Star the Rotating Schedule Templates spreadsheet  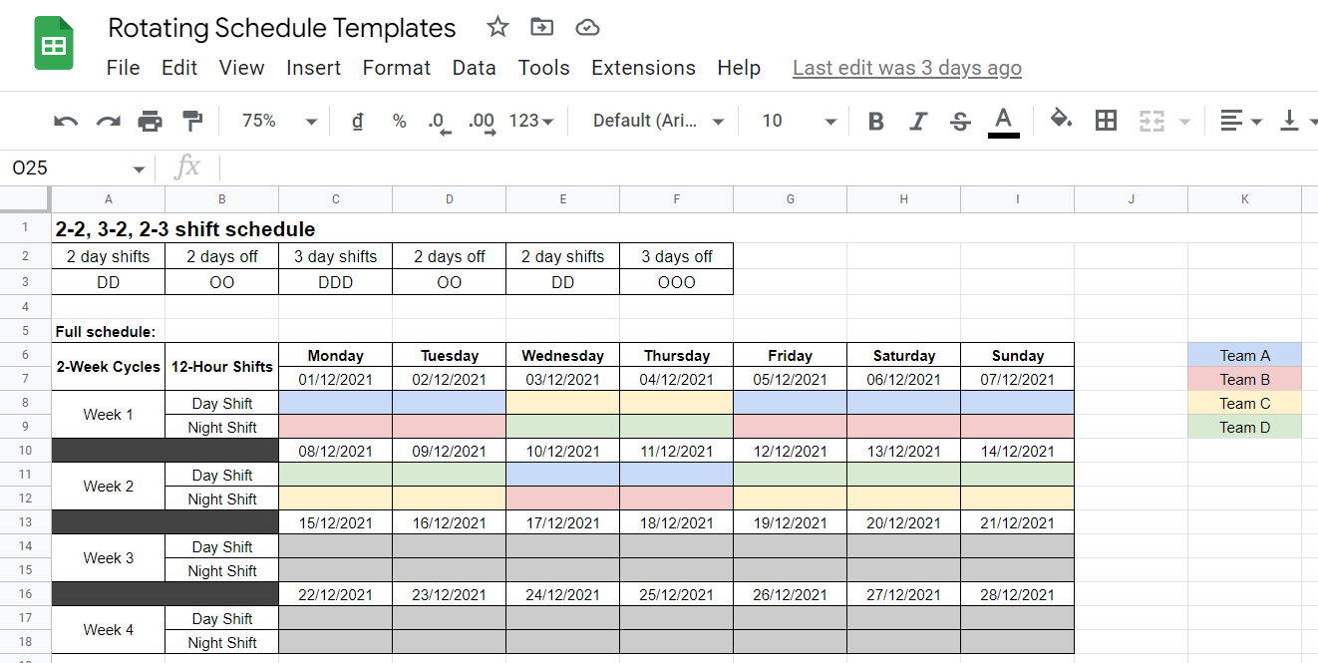[496, 28]
